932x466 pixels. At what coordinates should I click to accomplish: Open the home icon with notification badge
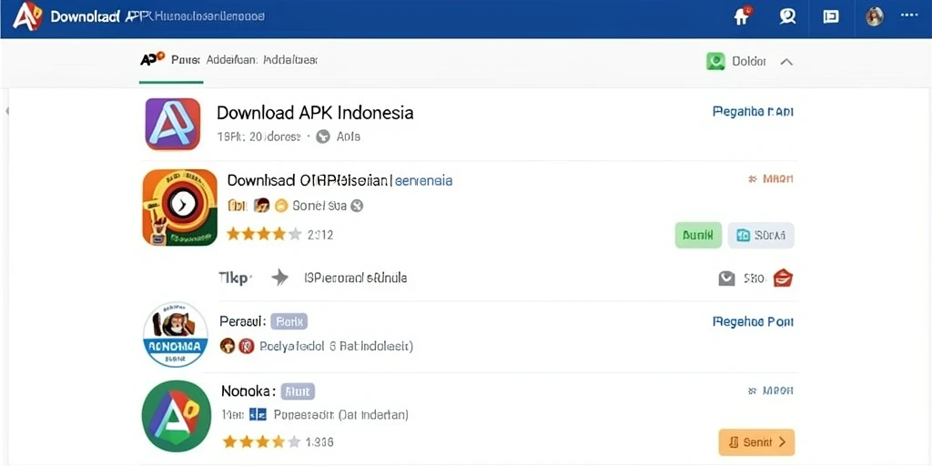(743, 15)
